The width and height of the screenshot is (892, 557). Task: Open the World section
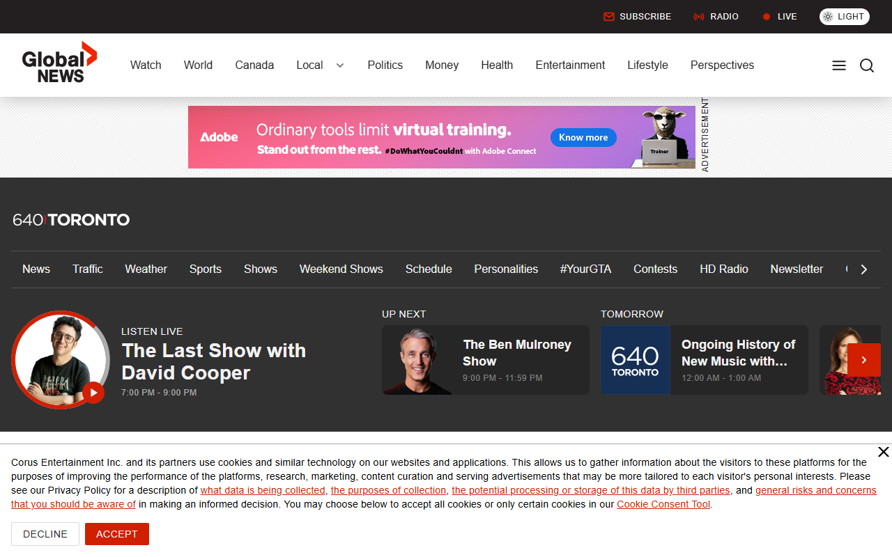pyautogui.click(x=198, y=65)
